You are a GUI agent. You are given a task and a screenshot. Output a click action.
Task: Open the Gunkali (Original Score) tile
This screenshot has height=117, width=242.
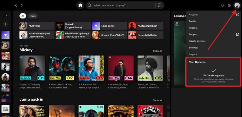click(x=73, y=26)
